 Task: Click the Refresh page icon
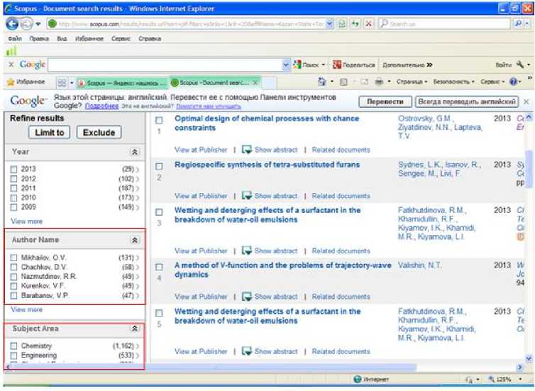point(355,24)
